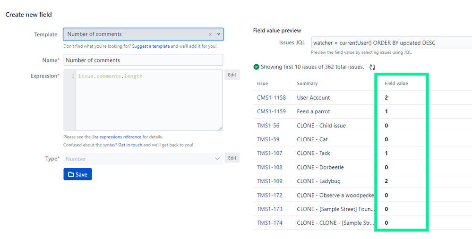472x239 pixels.
Task: Click the Save button
Action: point(77,174)
